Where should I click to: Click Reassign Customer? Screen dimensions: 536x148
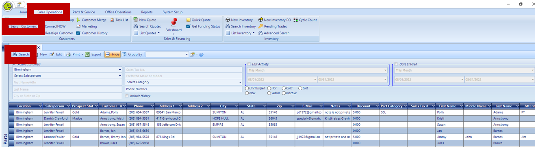pyautogui.click(x=59, y=33)
